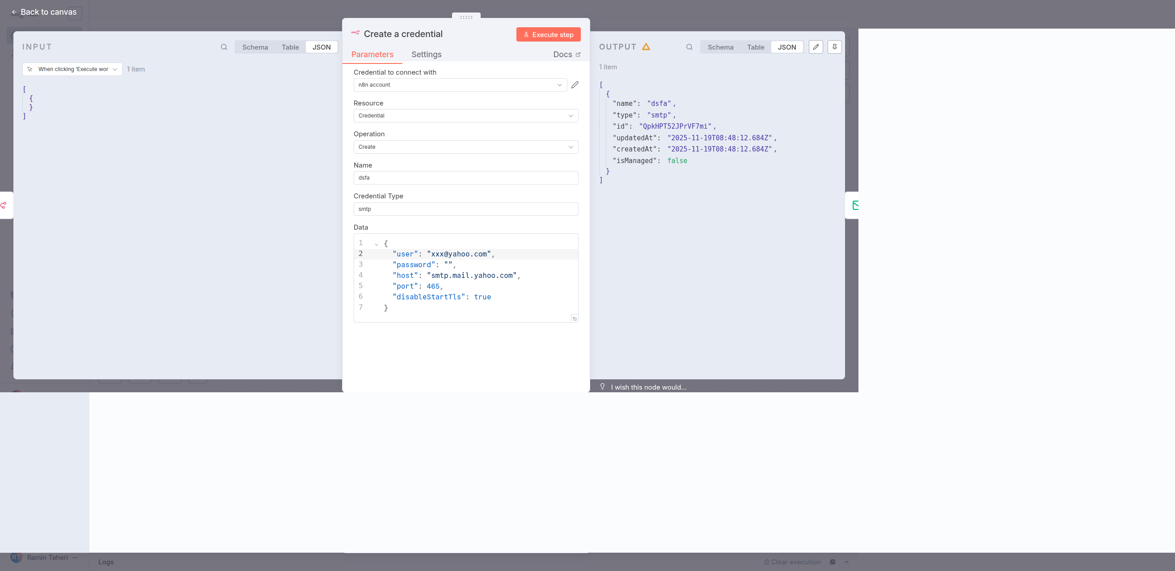Click the output warning triangle icon
1175x571 pixels.
(x=646, y=47)
